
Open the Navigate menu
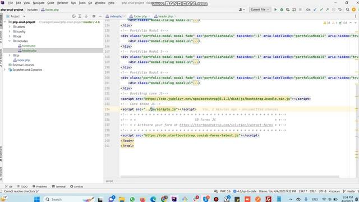(x=39, y=3)
